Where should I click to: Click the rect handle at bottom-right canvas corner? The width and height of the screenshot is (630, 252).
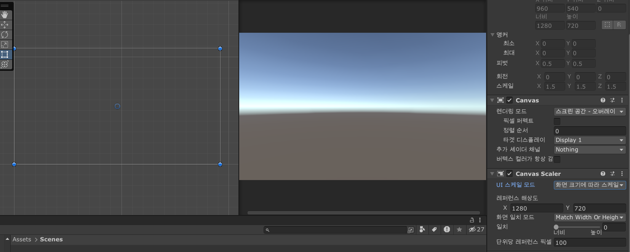[220, 164]
